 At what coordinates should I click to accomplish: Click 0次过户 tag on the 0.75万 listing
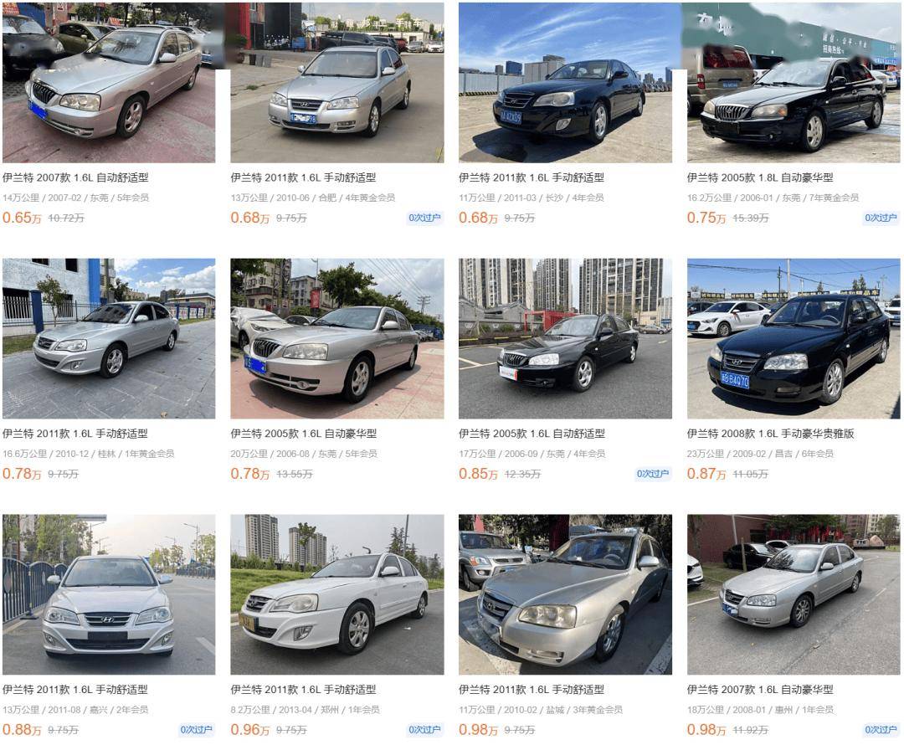[881, 218]
